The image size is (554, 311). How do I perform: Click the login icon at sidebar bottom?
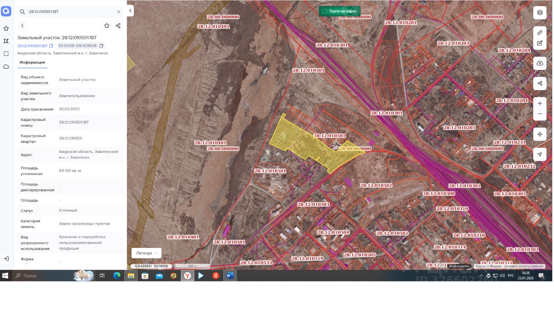click(6, 259)
